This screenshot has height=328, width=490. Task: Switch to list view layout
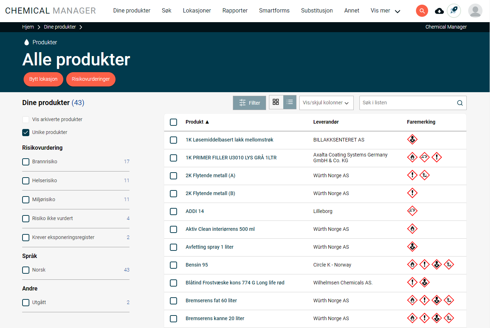tap(290, 102)
